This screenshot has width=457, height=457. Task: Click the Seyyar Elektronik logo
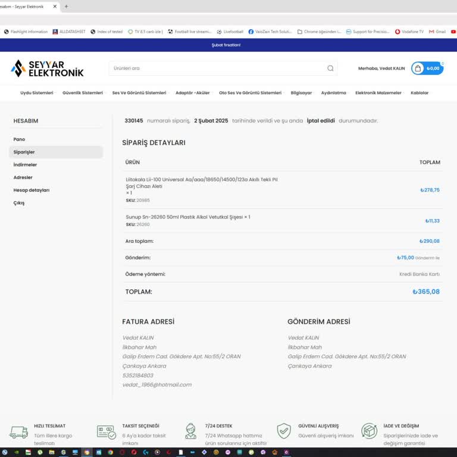pos(47,68)
